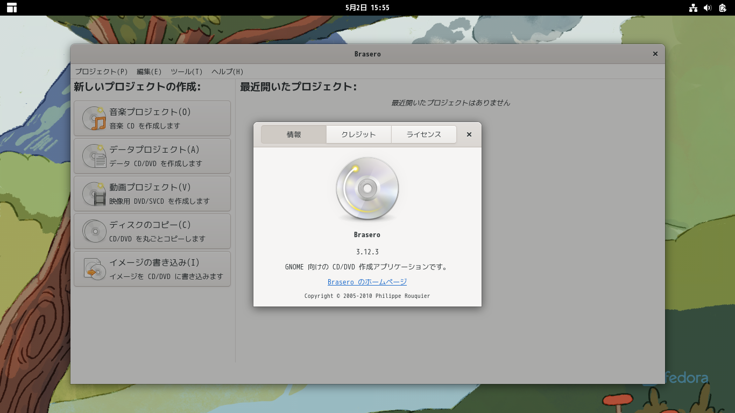Open the GNOME Activities overview icon
Image resolution: width=735 pixels, height=413 pixels.
click(12, 8)
